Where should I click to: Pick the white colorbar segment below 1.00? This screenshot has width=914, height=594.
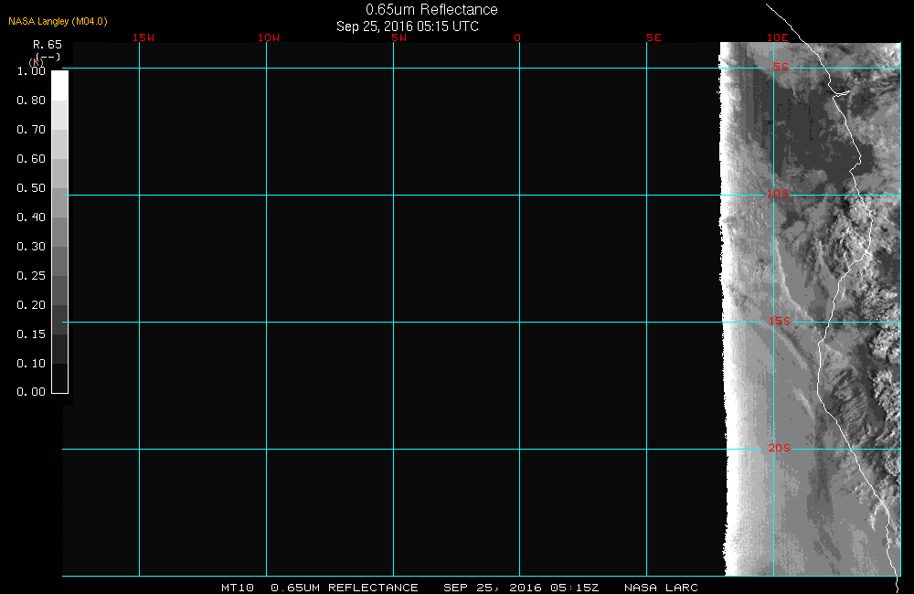pyautogui.click(x=59, y=85)
